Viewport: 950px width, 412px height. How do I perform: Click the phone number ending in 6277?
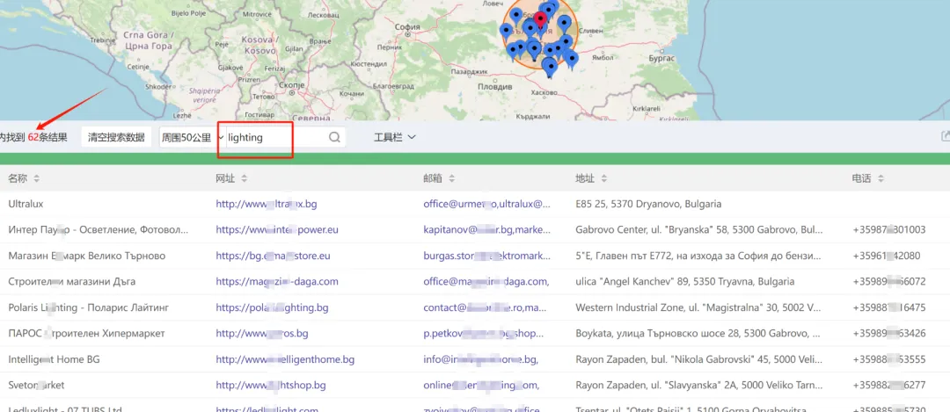[x=888, y=386]
